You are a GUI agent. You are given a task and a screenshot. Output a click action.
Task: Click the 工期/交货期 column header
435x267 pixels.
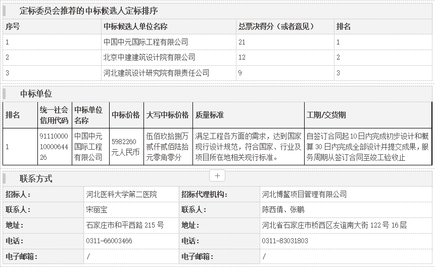click(x=326, y=115)
